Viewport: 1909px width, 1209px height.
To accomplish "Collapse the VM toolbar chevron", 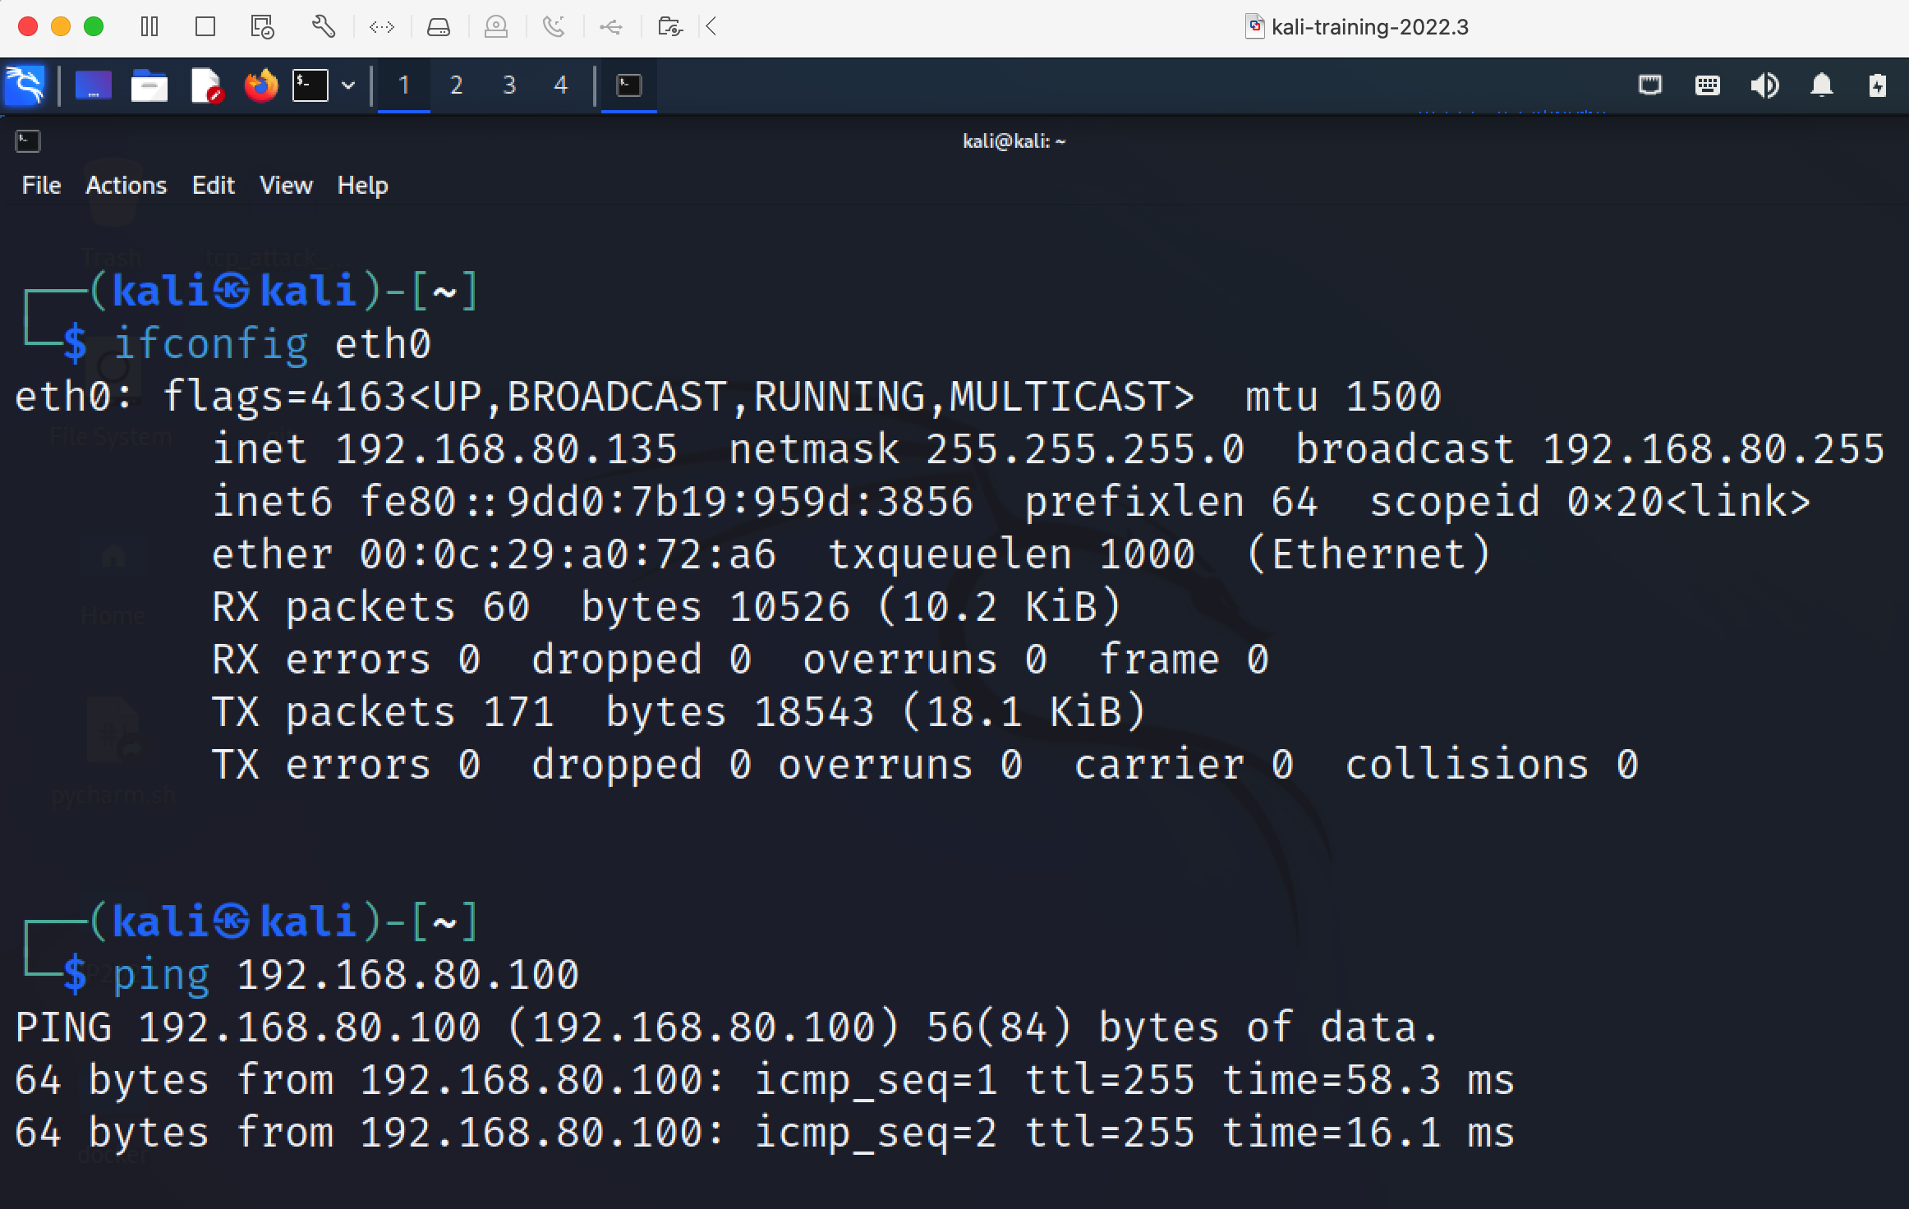I will tap(711, 27).
